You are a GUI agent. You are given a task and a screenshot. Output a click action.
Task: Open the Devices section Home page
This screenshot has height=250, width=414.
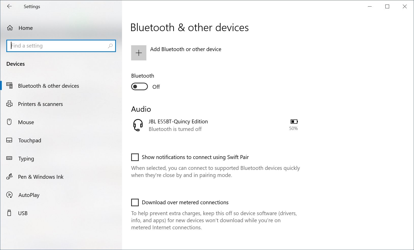pyautogui.click(x=25, y=28)
